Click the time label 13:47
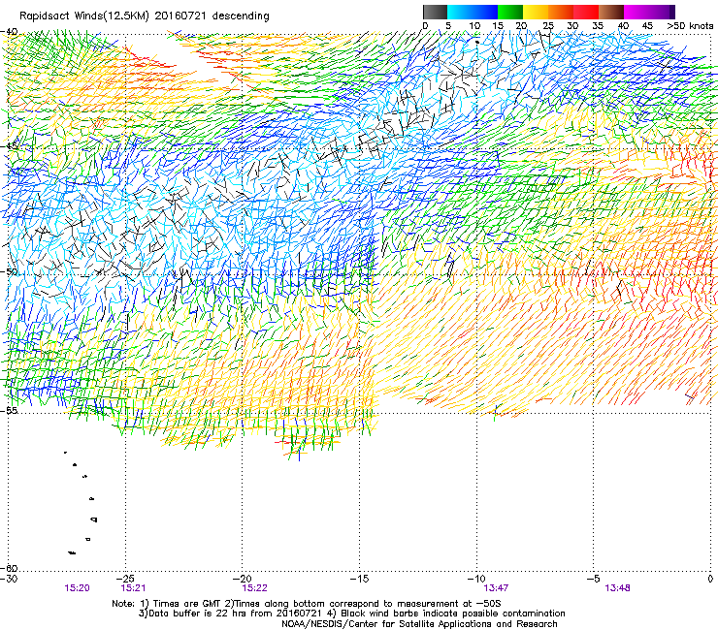The width and height of the screenshot is (718, 630). pyautogui.click(x=496, y=588)
